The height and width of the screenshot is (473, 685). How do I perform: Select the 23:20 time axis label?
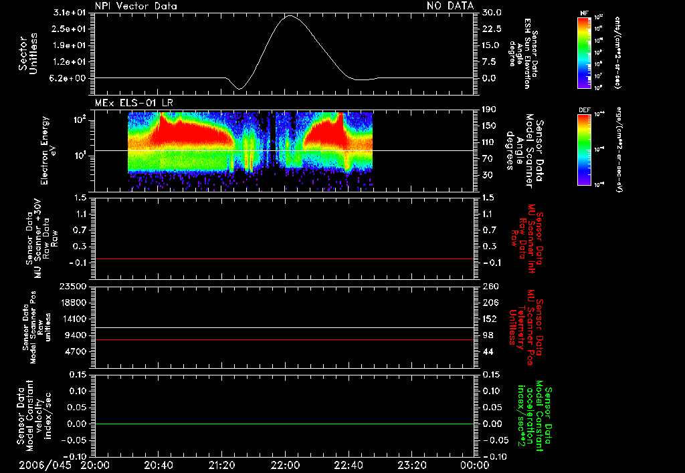412,465
